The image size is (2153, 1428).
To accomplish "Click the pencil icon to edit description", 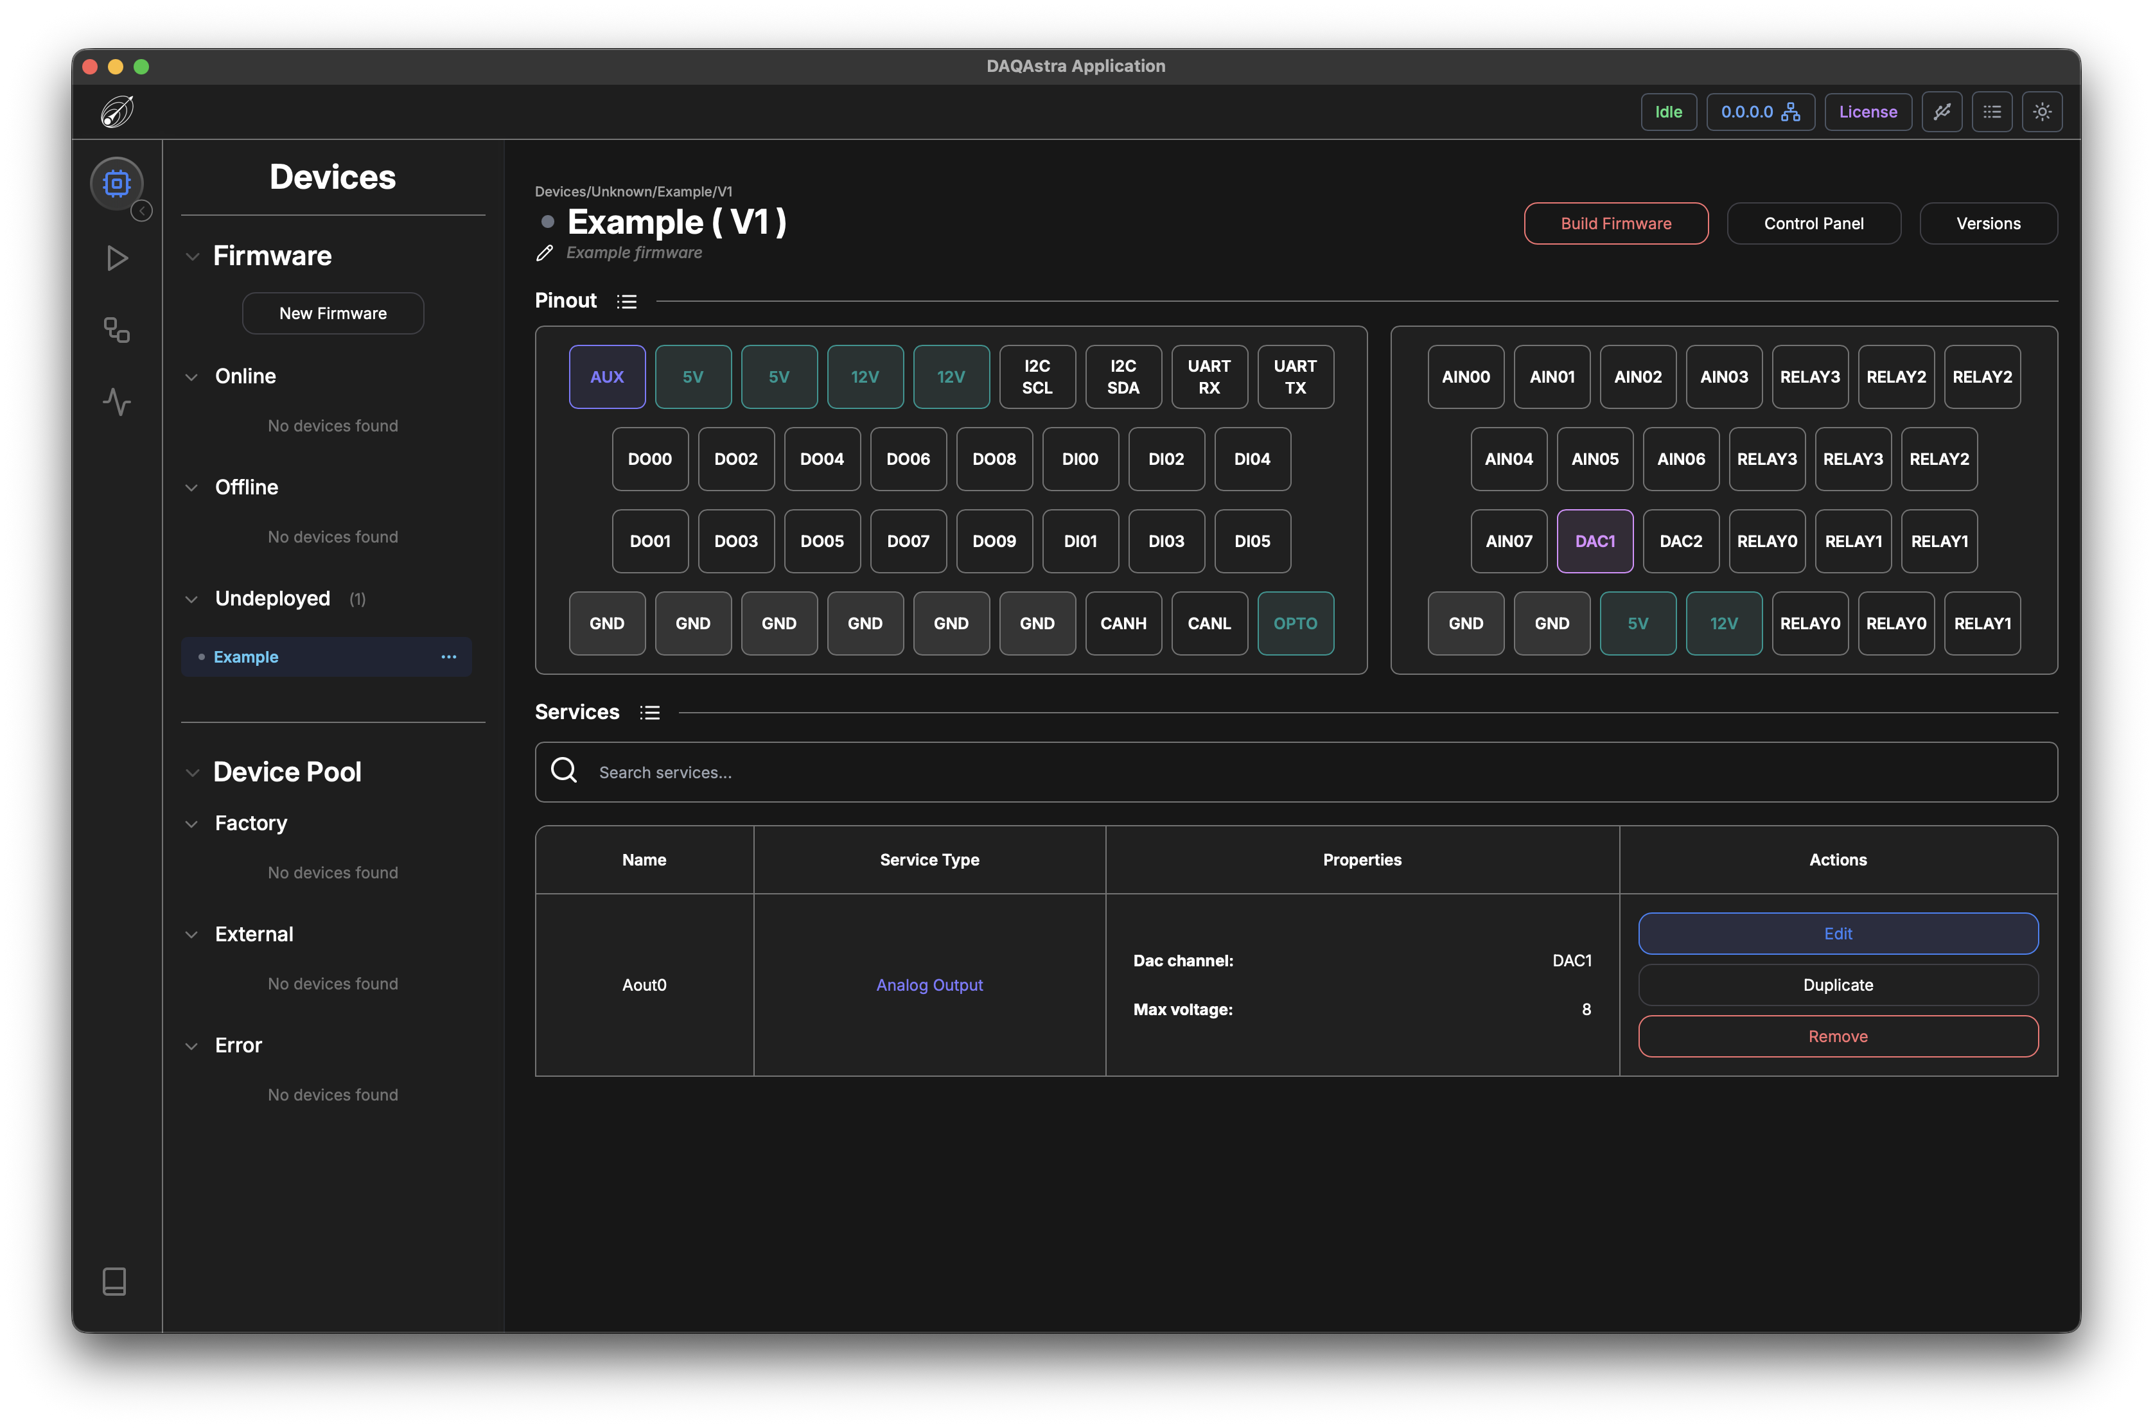I will [x=545, y=253].
